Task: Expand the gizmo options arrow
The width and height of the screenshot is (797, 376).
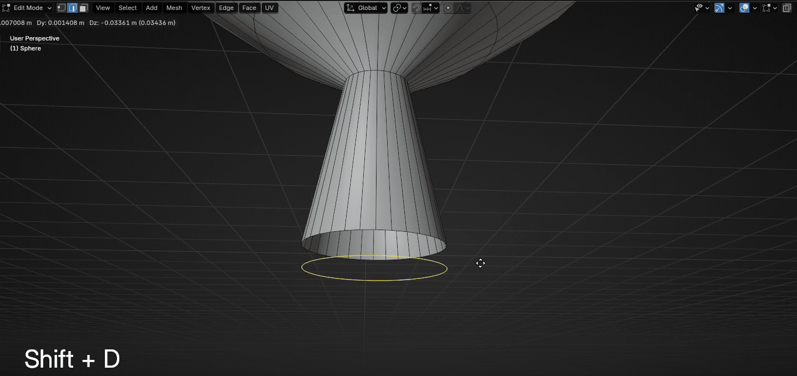Action: (x=730, y=8)
